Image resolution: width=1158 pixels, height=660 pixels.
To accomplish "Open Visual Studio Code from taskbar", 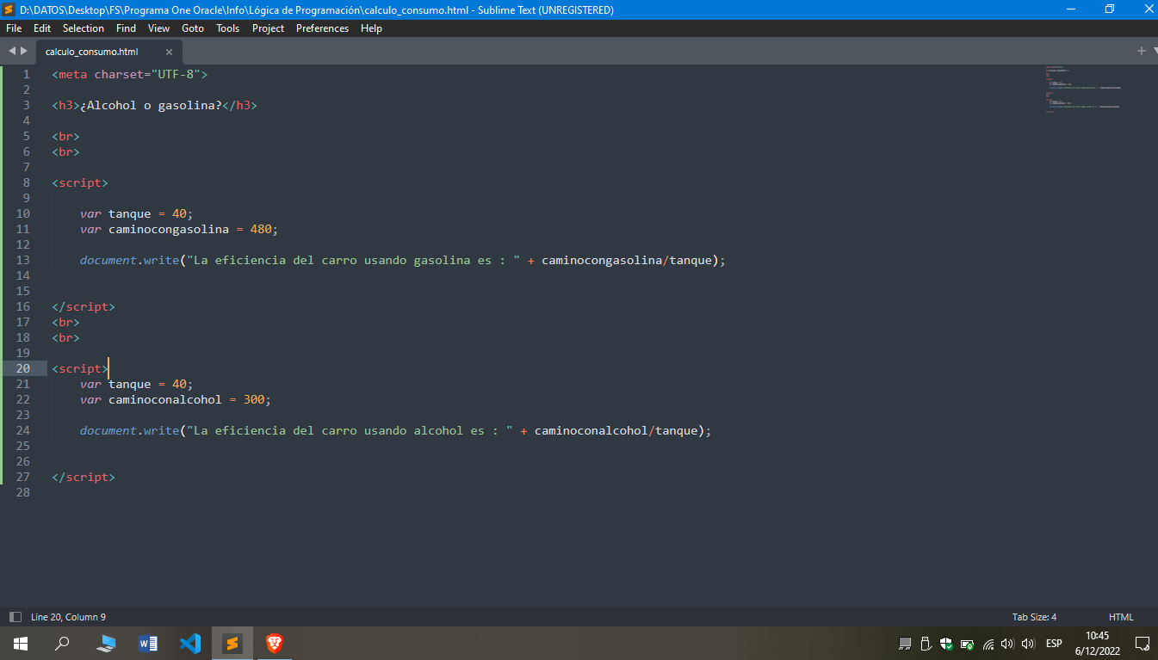I will 190,643.
